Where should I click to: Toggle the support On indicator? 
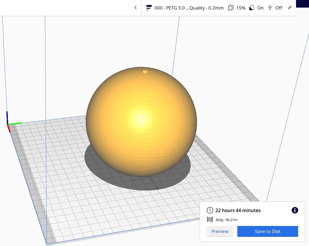(x=260, y=8)
